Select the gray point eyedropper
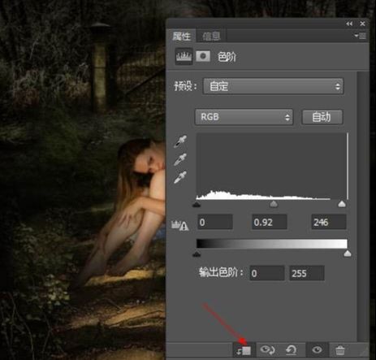 click(x=180, y=159)
